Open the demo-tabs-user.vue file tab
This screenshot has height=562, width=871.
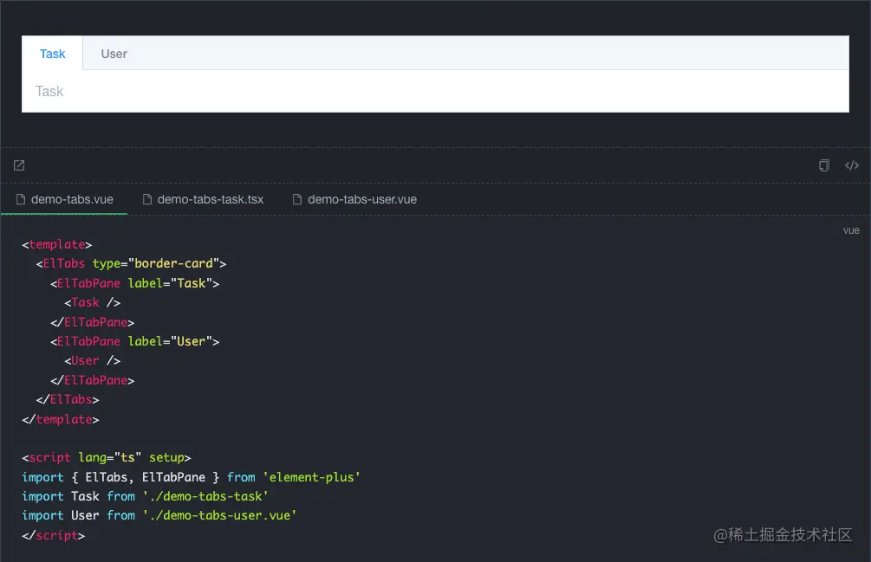[x=354, y=199]
